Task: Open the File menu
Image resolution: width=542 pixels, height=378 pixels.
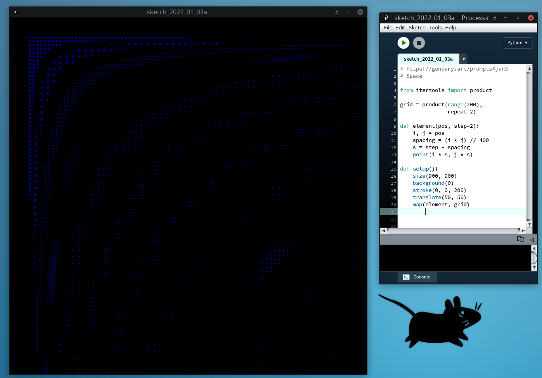Action: (x=388, y=28)
